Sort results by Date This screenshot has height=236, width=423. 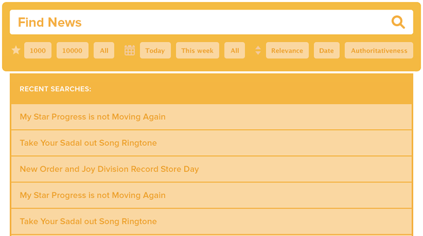[326, 51]
